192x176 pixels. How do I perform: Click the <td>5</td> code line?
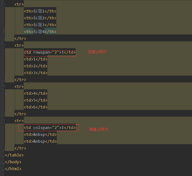35,100
